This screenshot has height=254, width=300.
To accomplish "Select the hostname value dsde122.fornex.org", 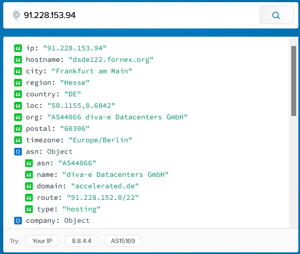I will pos(111,60).
